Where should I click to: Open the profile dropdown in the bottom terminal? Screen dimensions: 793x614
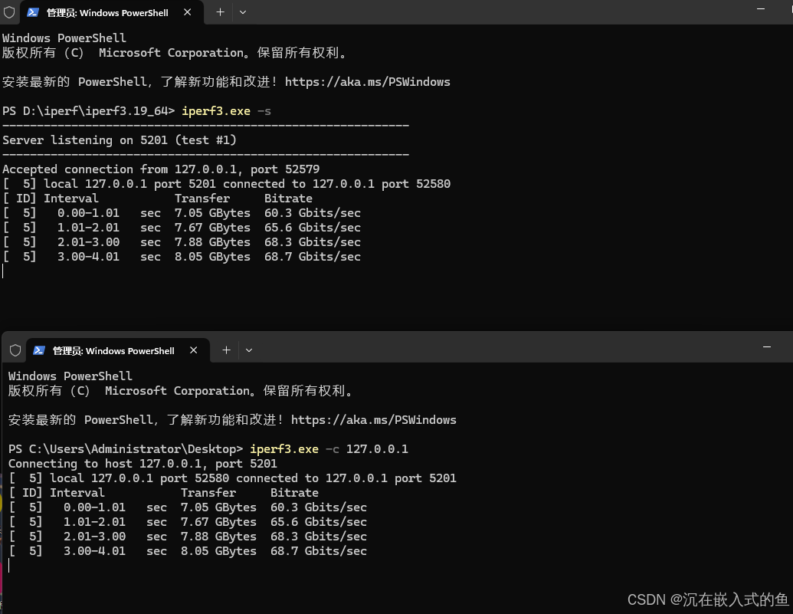(x=249, y=350)
